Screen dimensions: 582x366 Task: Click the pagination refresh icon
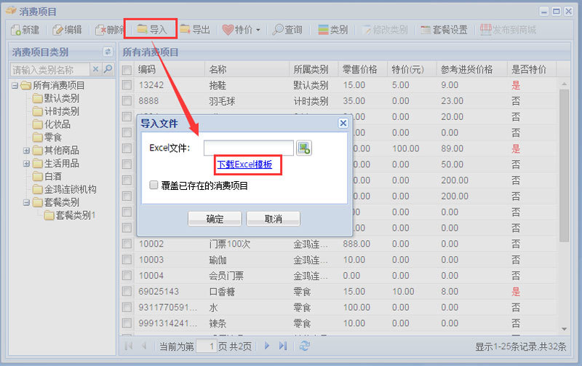(305, 346)
